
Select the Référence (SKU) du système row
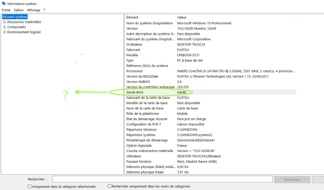[x=210, y=66]
